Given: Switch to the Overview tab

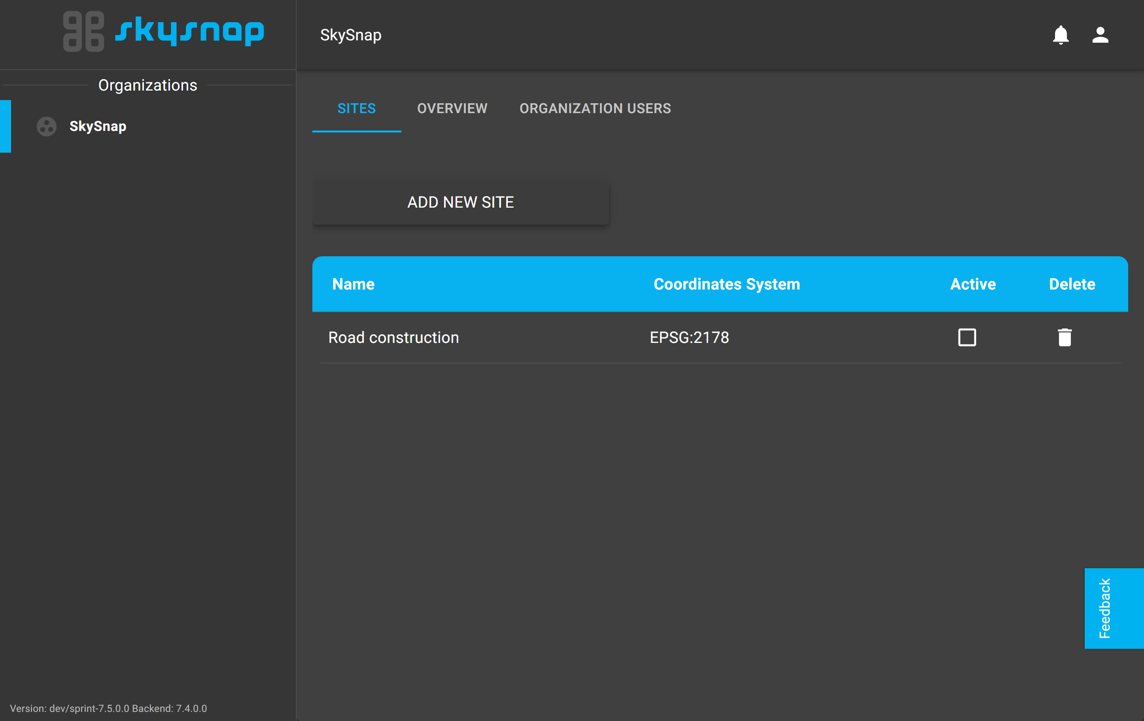Looking at the screenshot, I should click(452, 108).
